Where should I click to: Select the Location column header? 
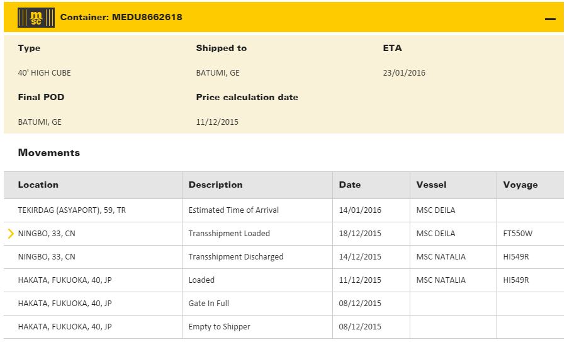coord(38,185)
